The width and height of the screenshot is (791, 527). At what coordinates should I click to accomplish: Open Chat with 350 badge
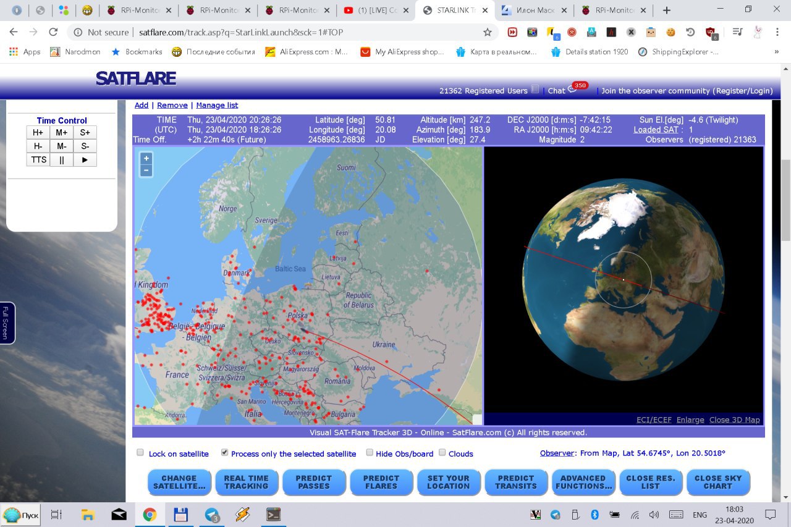point(566,90)
